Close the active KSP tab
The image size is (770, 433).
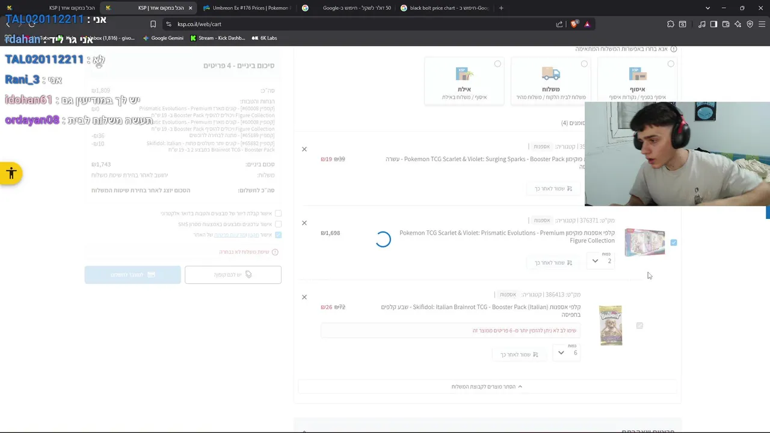click(x=190, y=8)
